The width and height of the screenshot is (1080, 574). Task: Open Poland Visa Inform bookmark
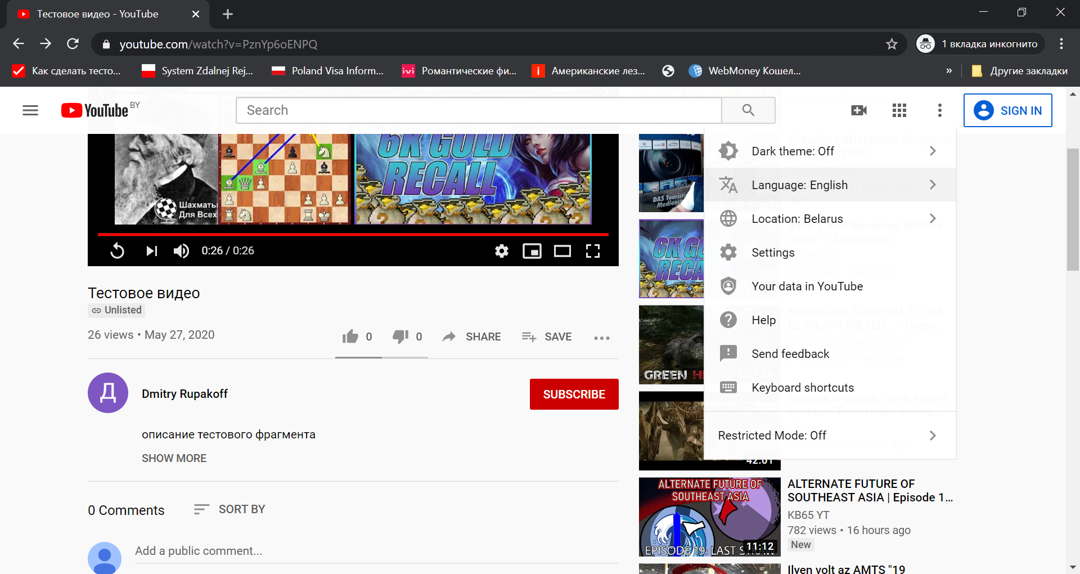tap(327, 71)
